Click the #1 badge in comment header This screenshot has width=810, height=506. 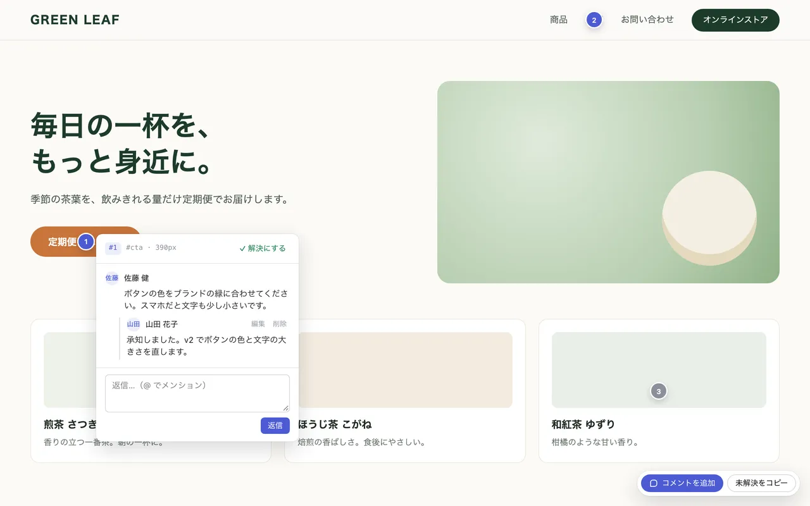point(113,248)
